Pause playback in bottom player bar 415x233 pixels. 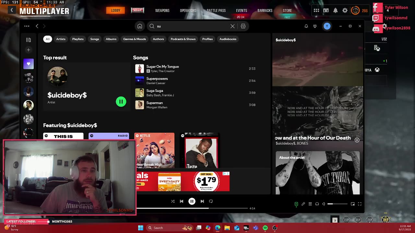(x=192, y=201)
